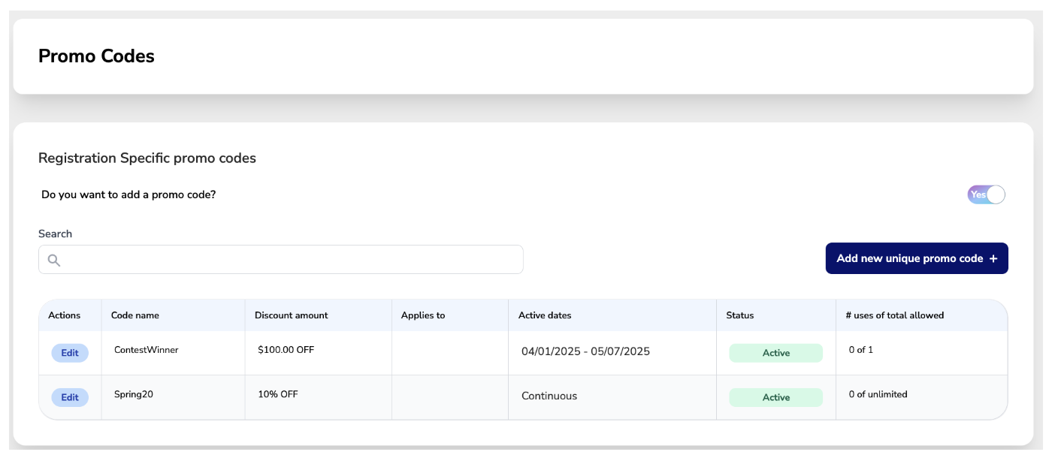Select the 'Status' column header
The height and width of the screenshot is (464, 1049).
(x=739, y=315)
